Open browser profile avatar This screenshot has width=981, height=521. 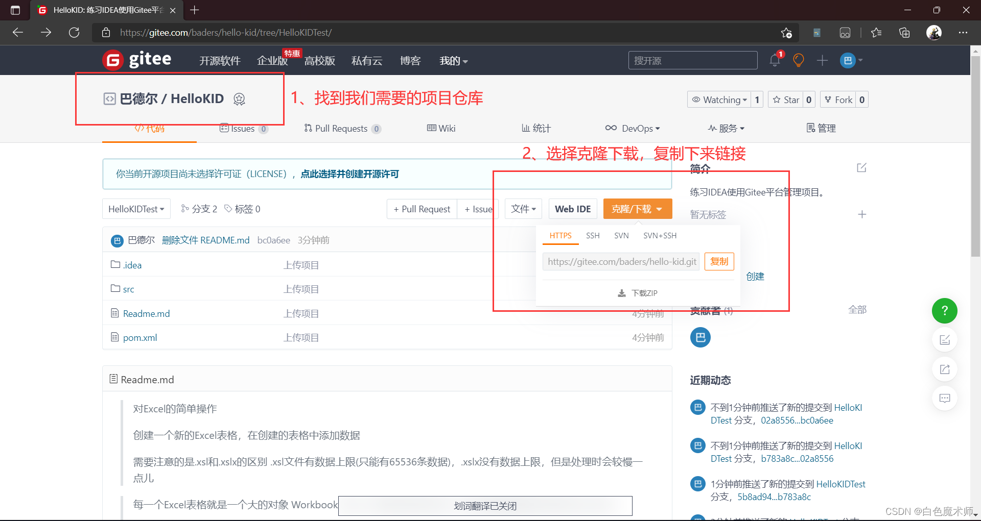point(934,33)
